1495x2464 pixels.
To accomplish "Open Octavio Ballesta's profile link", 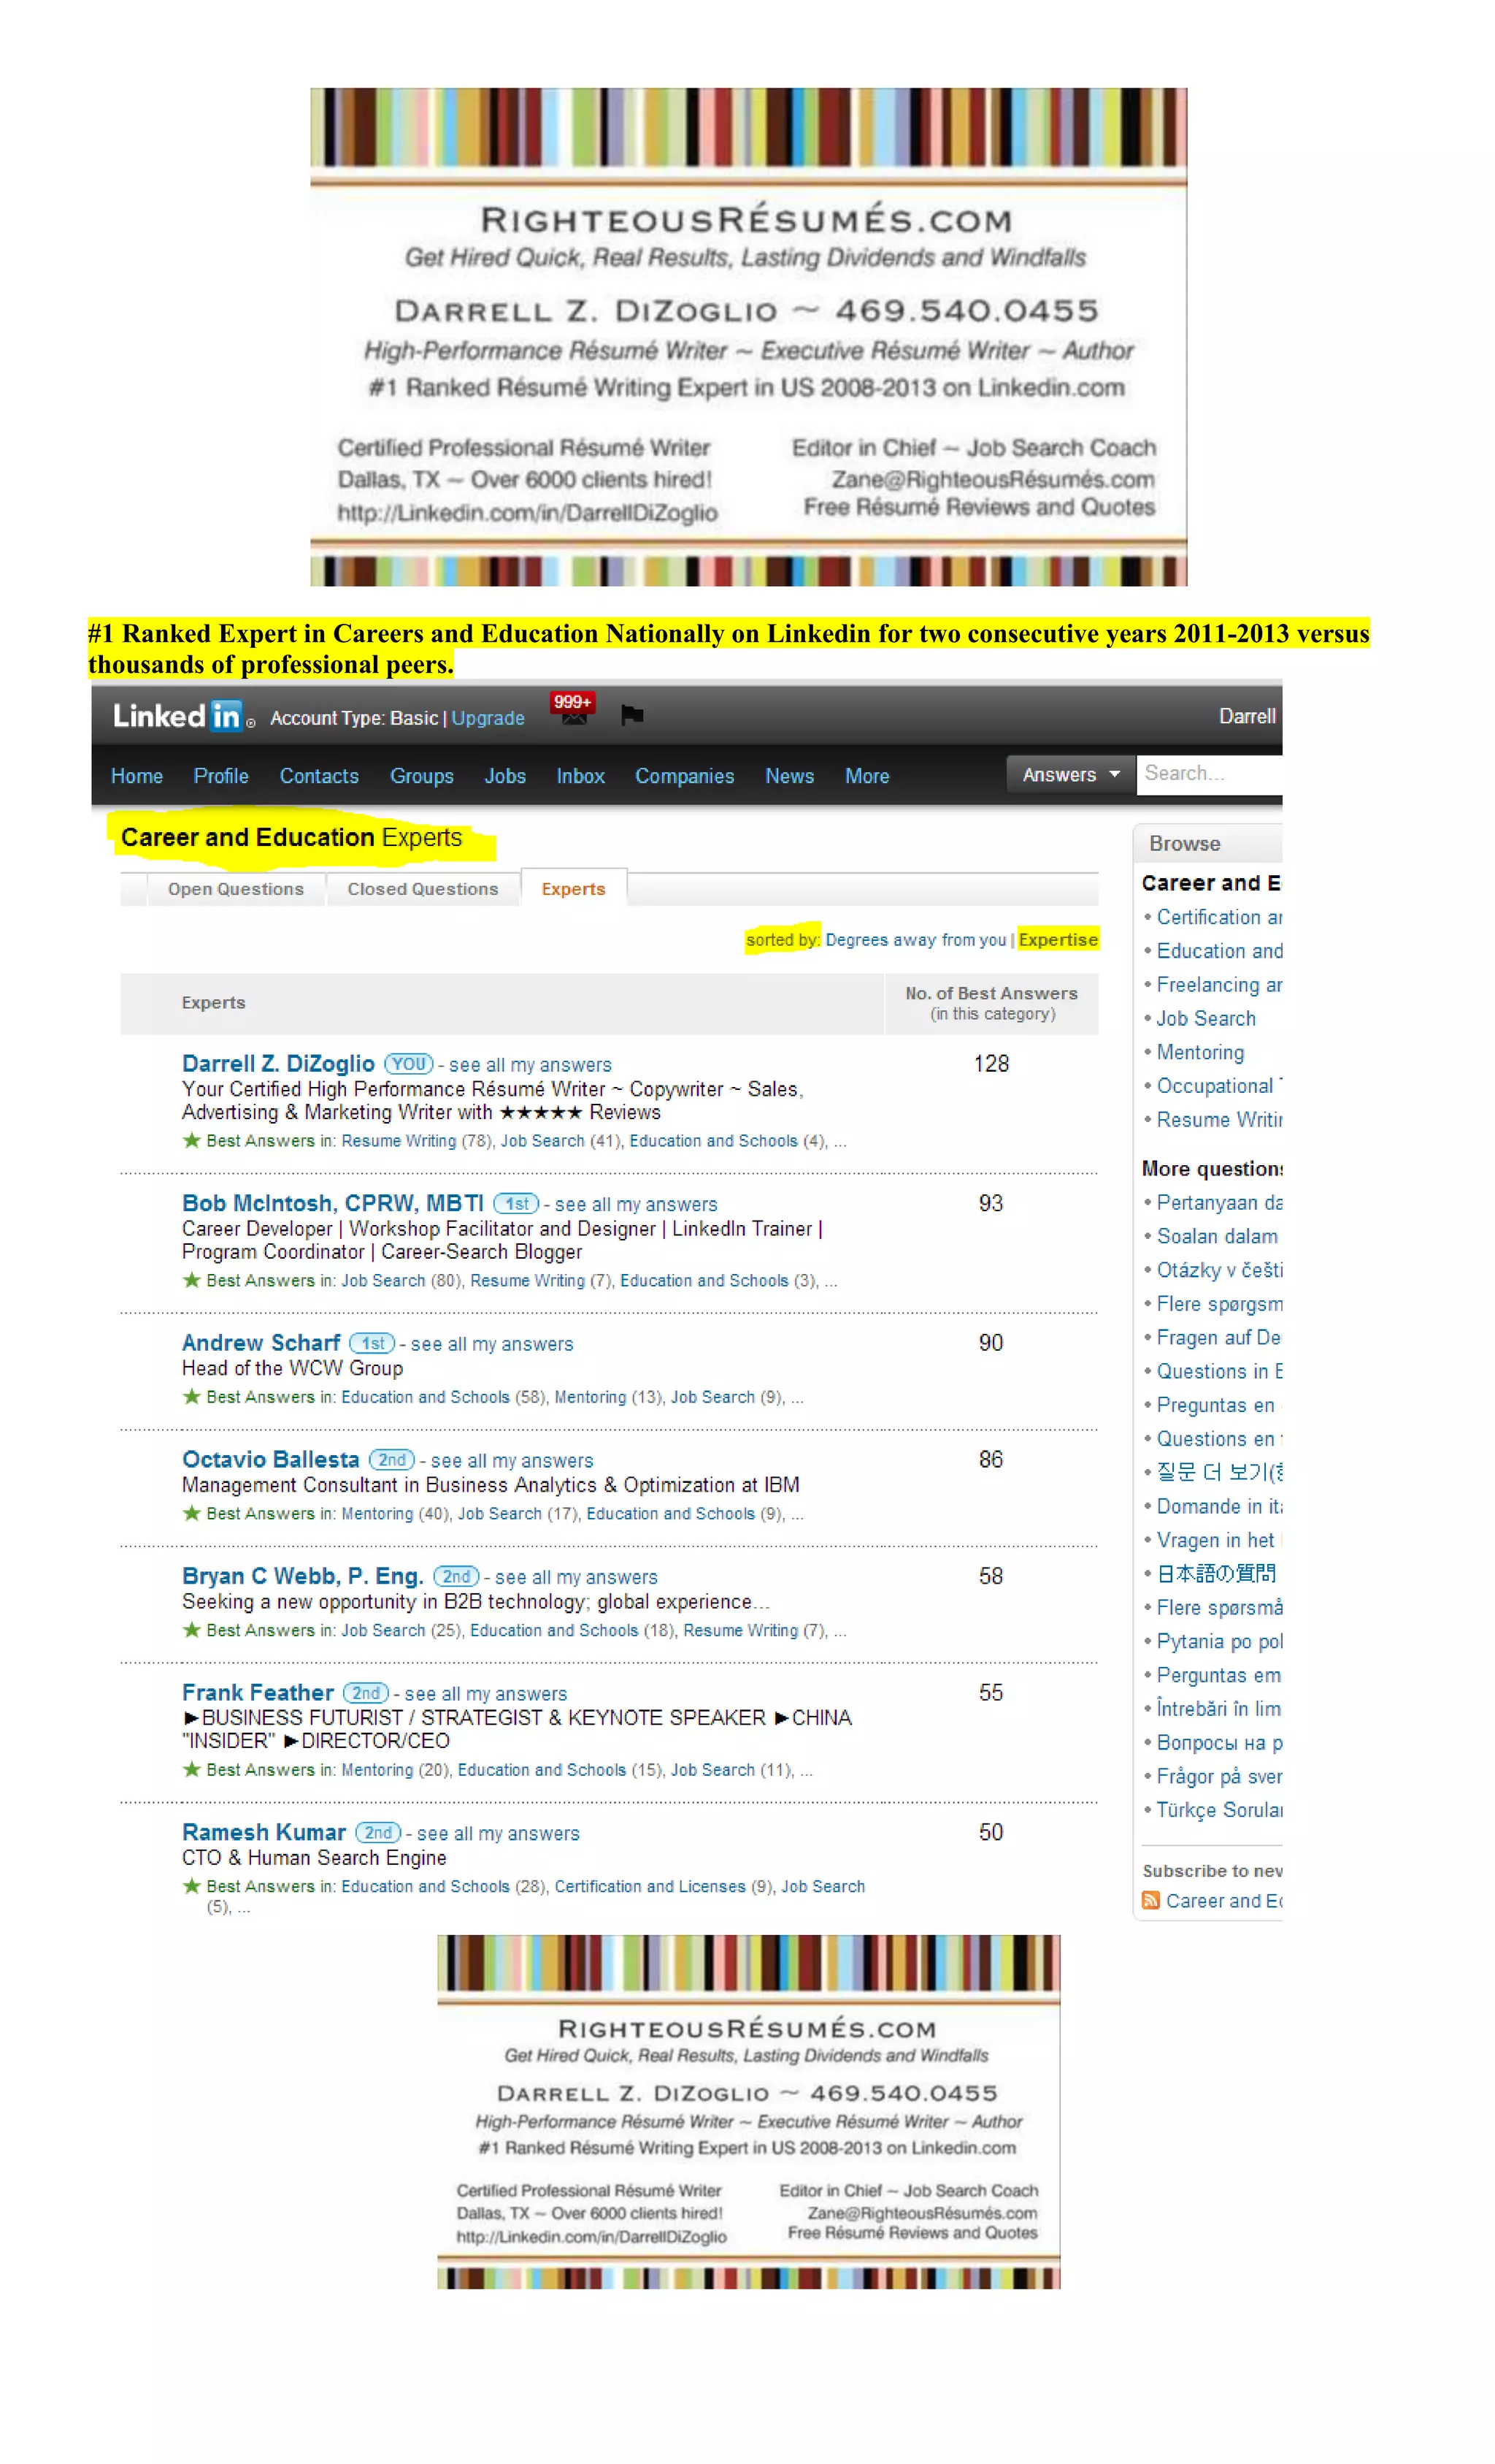I will [270, 1460].
